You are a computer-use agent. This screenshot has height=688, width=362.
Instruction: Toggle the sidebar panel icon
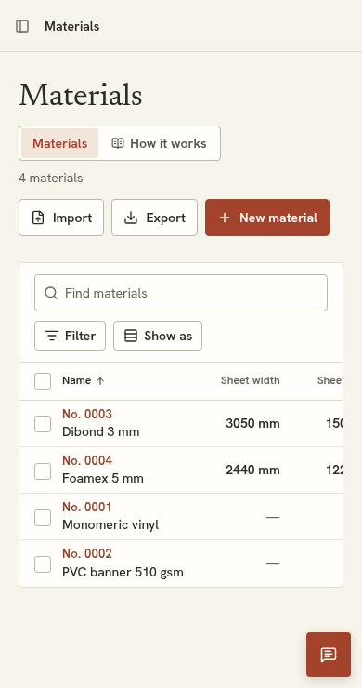(x=22, y=26)
